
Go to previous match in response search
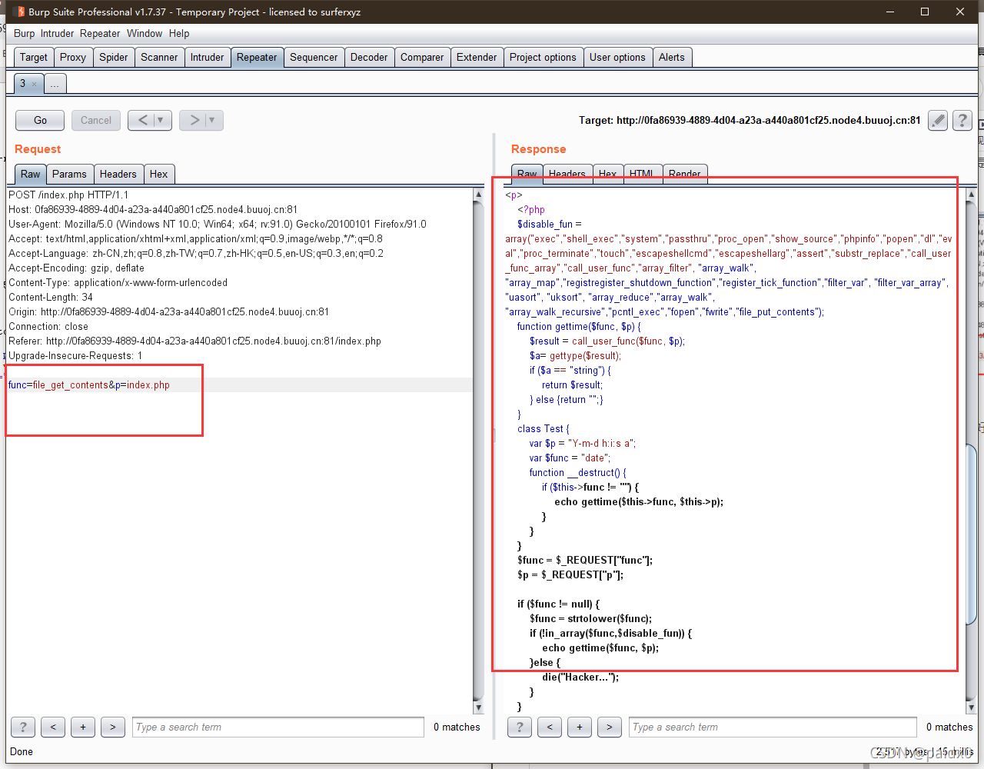point(550,727)
